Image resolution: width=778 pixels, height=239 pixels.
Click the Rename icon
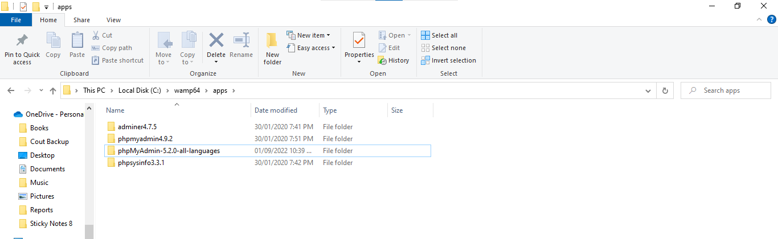[x=241, y=40]
